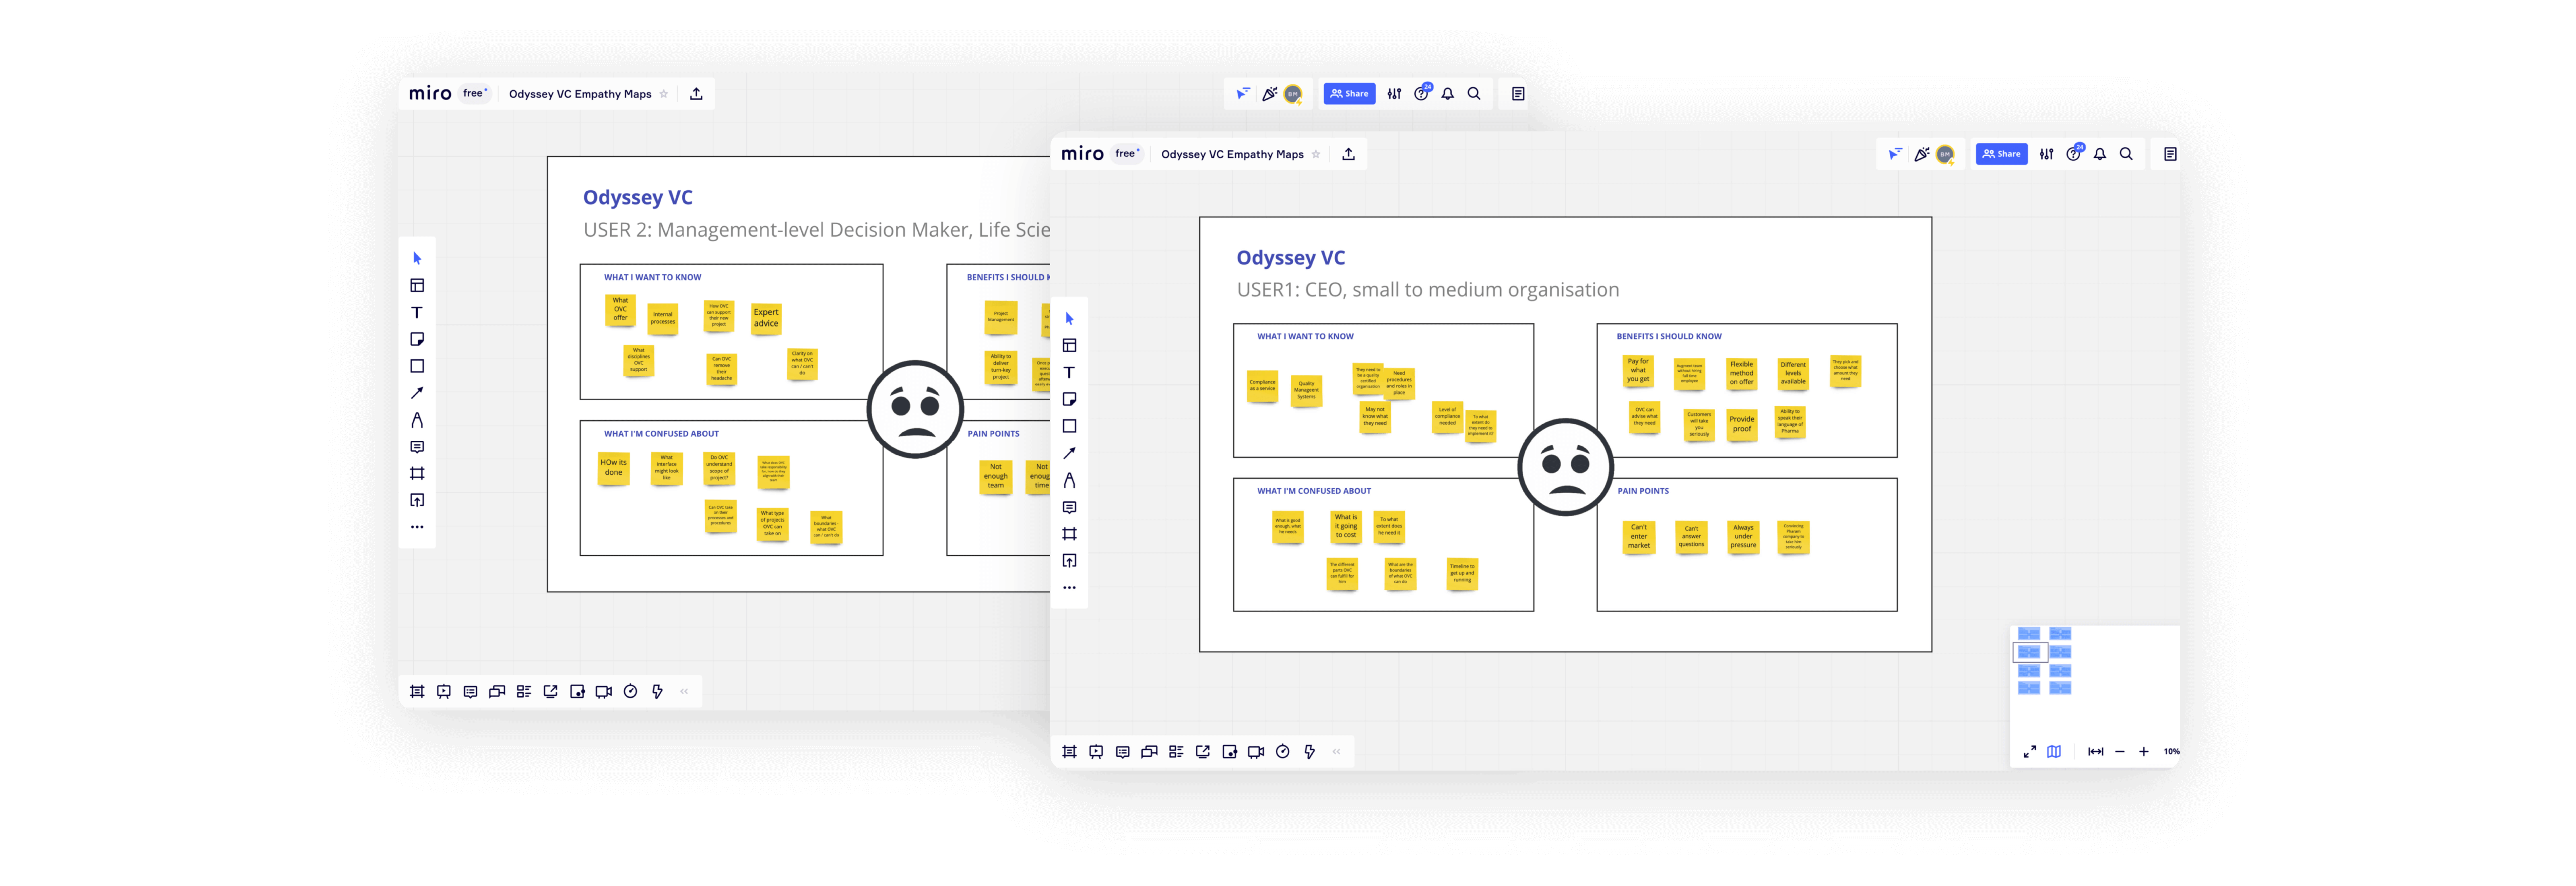Image resolution: width=2576 pixels, height=886 pixels.
Task: Open more tools ellipsis in front window
Action: [x=1069, y=588]
